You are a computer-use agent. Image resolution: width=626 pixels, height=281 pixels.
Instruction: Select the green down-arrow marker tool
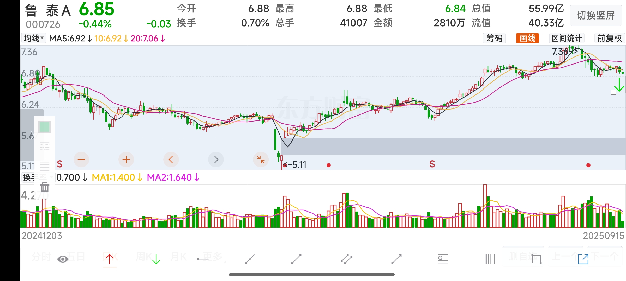pyautogui.click(x=156, y=259)
